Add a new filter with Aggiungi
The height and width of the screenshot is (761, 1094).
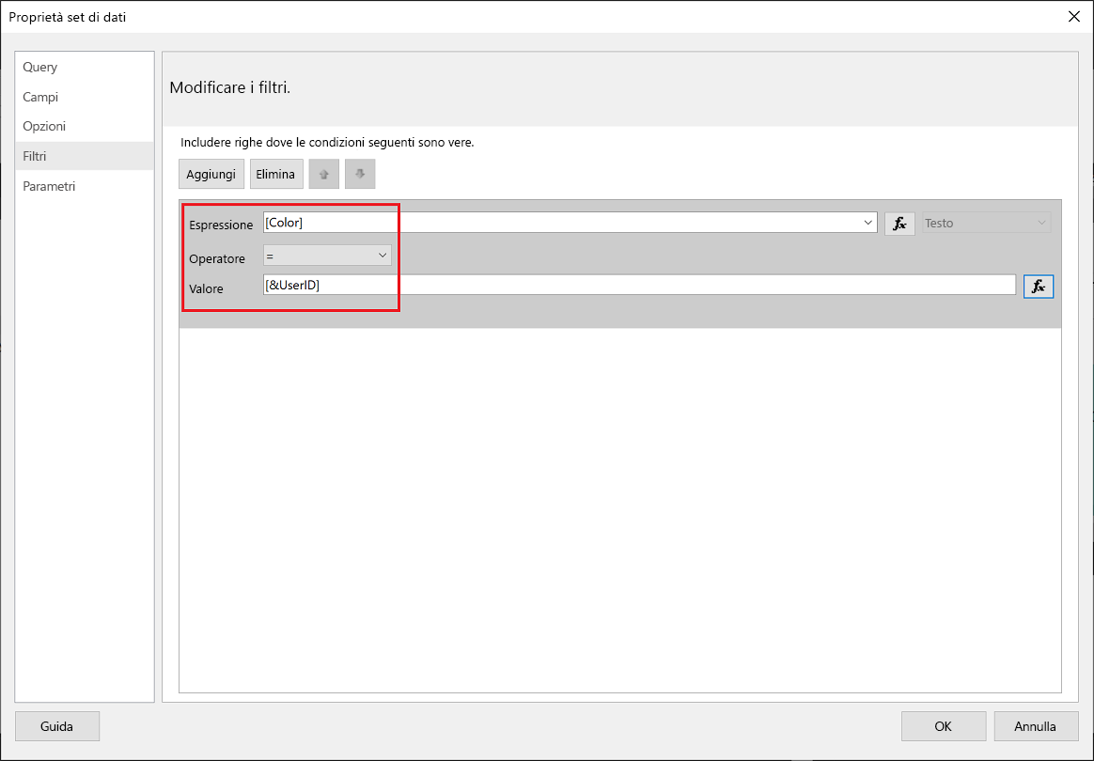click(211, 174)
